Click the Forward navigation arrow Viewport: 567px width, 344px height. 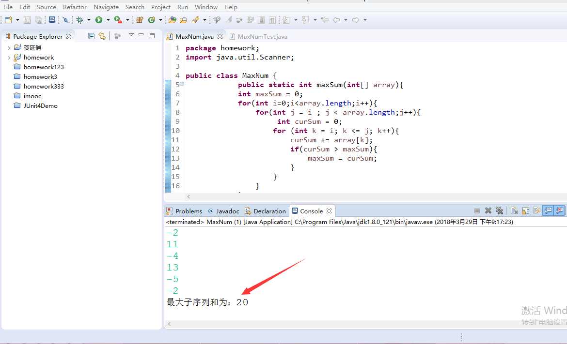point(355,20)
